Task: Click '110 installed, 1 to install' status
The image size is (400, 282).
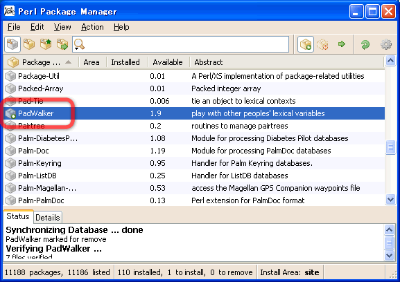Action: [x=185, y=272]
